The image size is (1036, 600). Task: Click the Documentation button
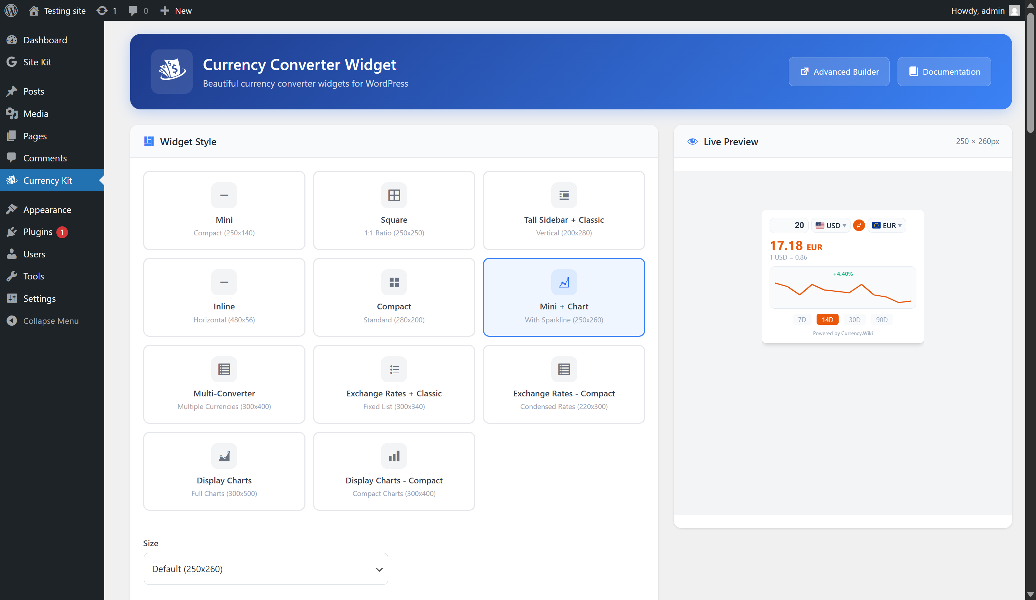(x=944, y=71)
